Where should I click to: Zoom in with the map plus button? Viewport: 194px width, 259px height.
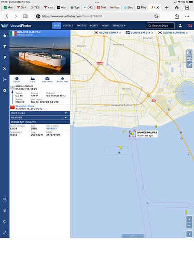tap(189, 219)
